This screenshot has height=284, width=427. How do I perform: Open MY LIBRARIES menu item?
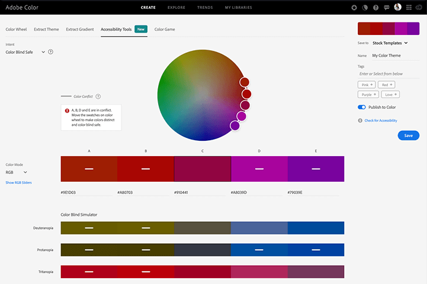[x=238, y=8]
